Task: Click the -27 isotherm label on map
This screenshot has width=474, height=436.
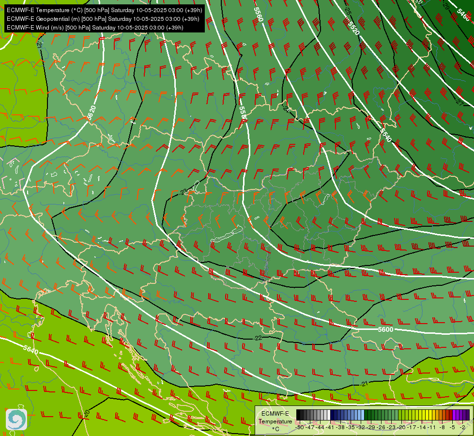Action: (x=459, y=103)
